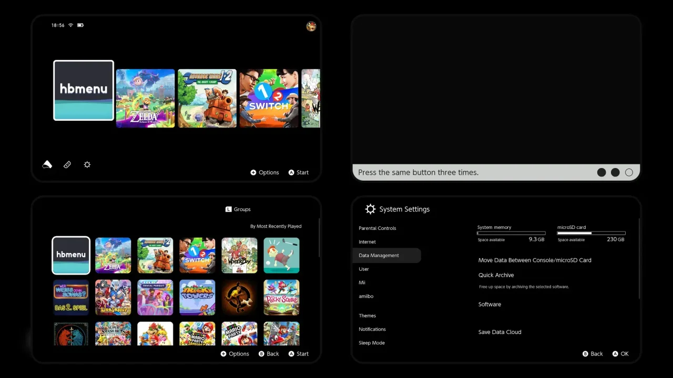Viewport: 673px width, 378px height.
Task: Select Super Mario Party in the grid
Action: pos(239,333)
